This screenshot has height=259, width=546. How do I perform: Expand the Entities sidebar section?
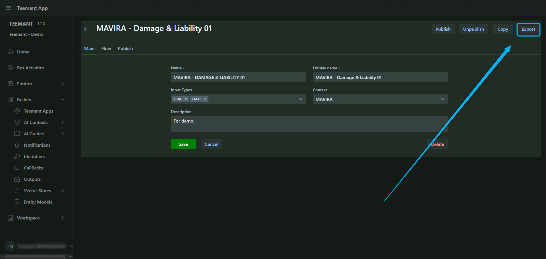pyautogui.click(x=63, y=84)
